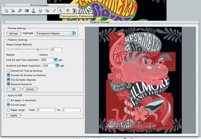Image resolution: width=201 pixels, height=139 pixels.
Task: Open the Add Printer Marks tool
Action: coord(40,11)
